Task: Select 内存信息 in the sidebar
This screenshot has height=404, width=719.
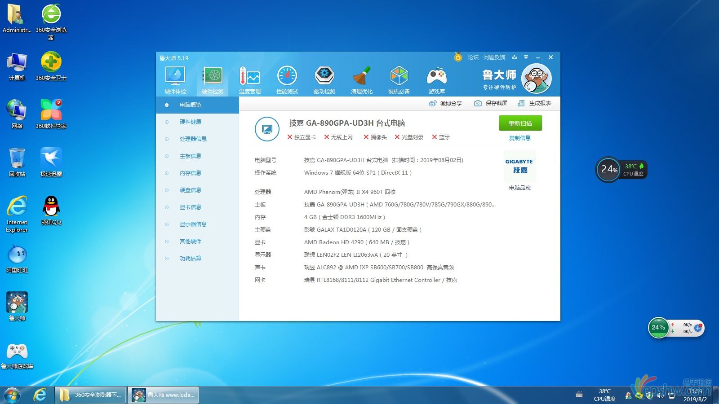Action: click(x=197, y=173)
